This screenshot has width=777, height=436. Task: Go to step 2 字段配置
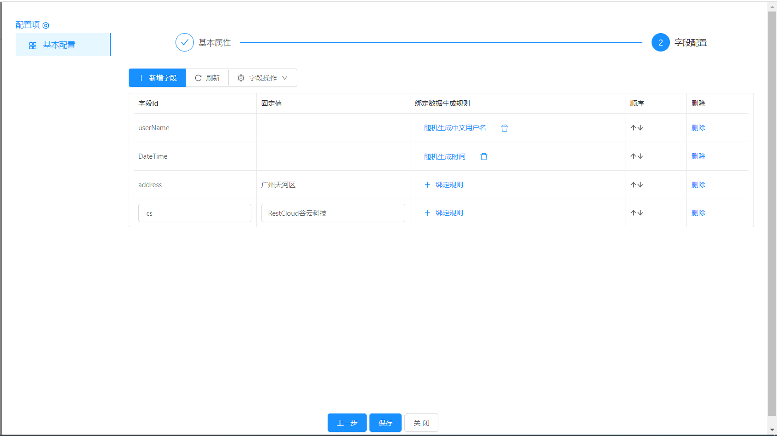pos(660,43)
